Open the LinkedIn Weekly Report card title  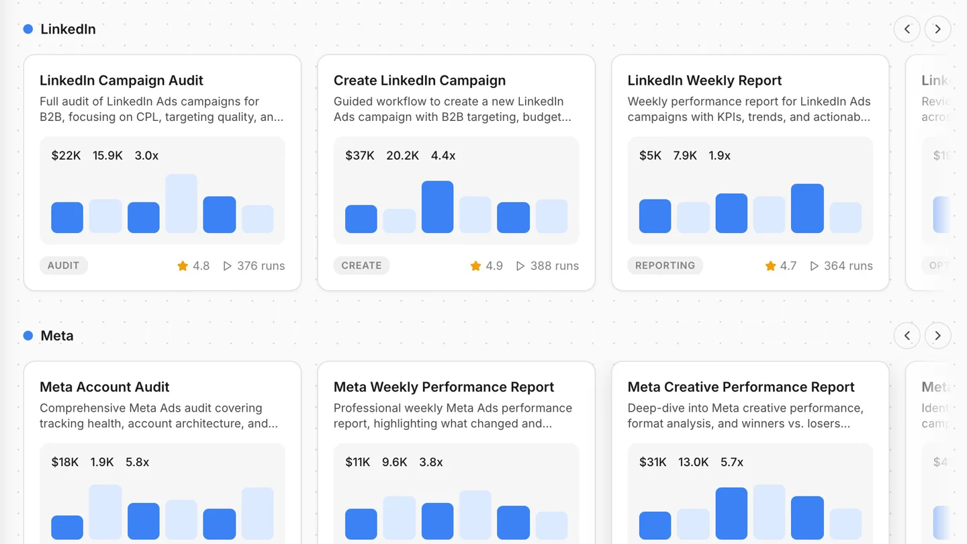coord(704,81)
